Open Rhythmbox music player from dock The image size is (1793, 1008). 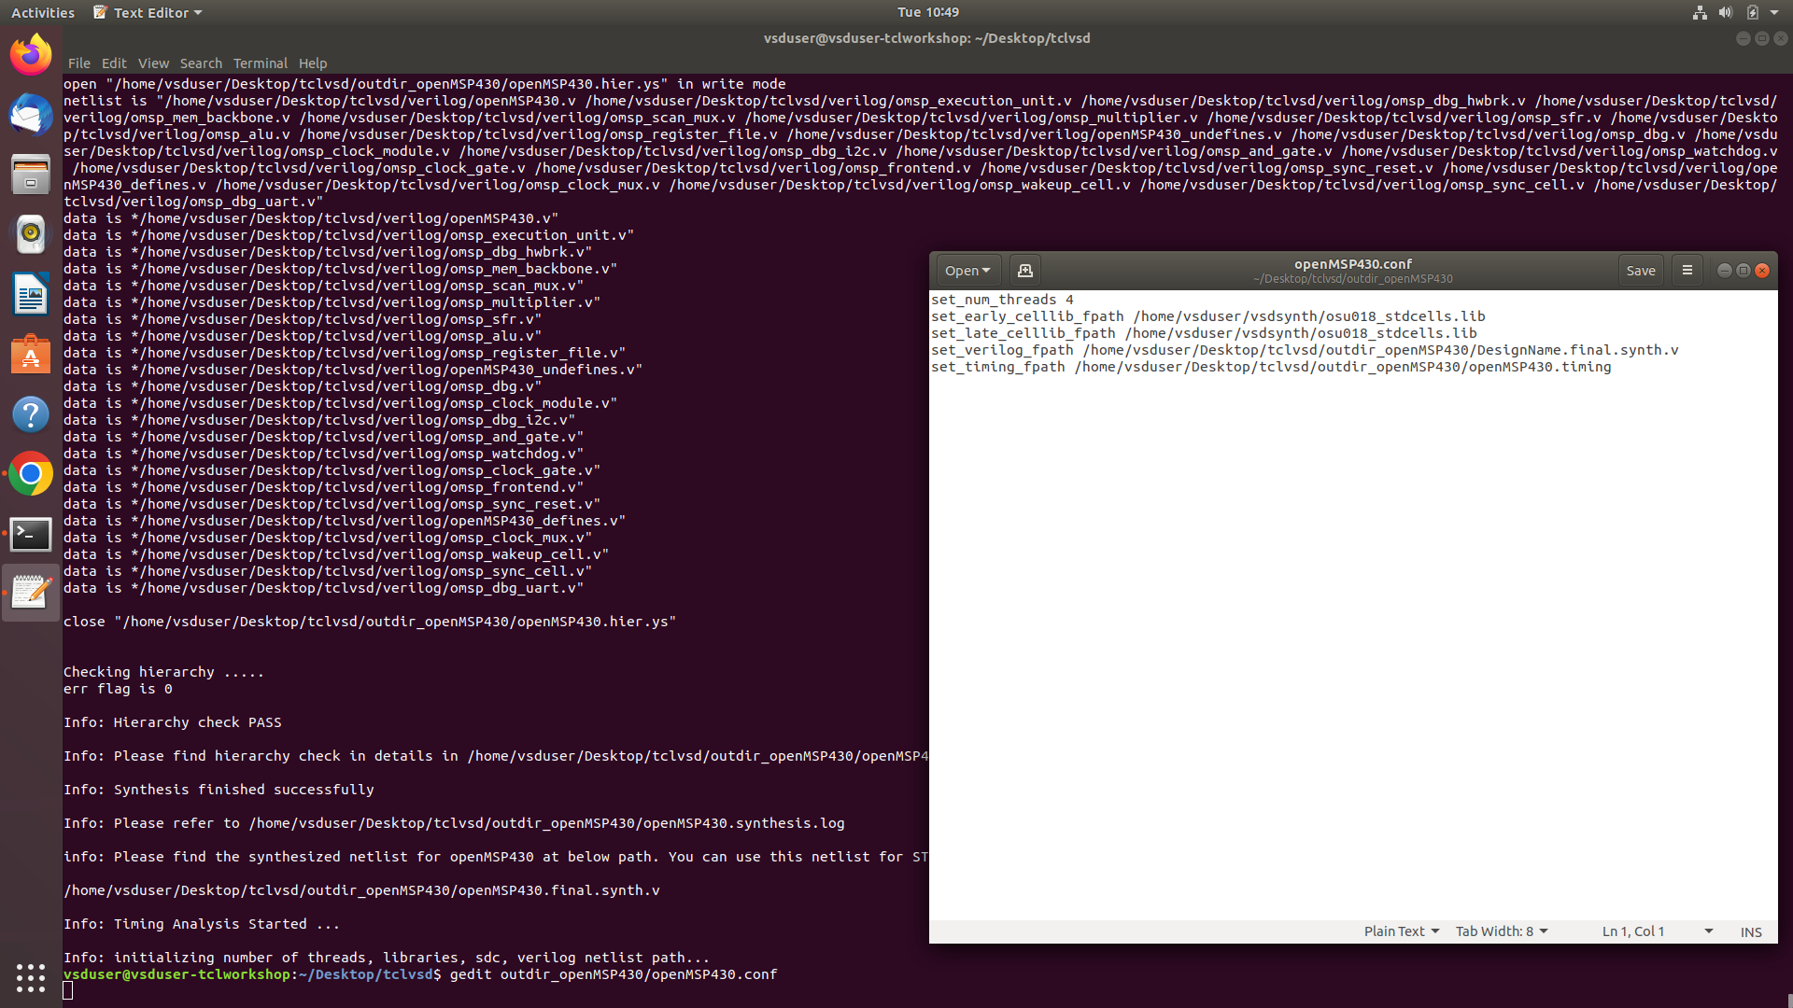tap(31, 234)
